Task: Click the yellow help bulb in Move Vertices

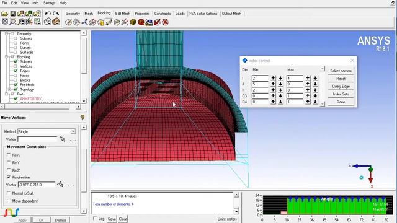Action: 83,117
